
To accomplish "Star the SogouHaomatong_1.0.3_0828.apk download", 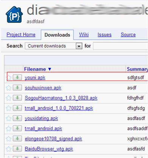I will (9, 98).
